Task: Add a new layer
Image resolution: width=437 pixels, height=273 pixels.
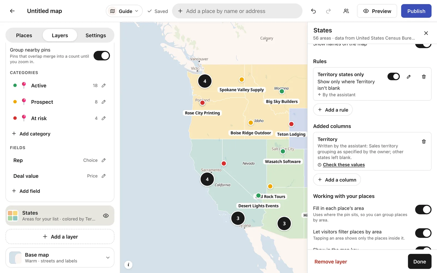Action: (x=60, y=237)
